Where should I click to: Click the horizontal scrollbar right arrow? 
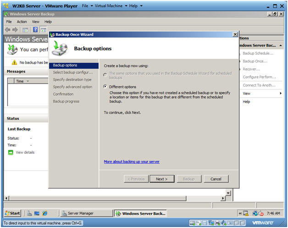coord(223,198)
